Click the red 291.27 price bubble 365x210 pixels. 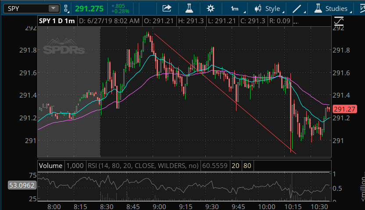tap(344, 109)
